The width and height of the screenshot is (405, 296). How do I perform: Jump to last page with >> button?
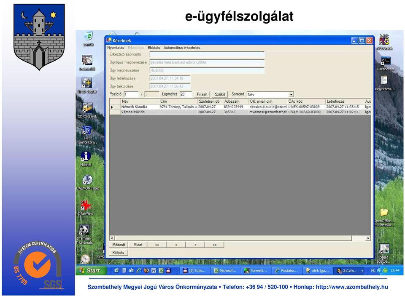coord(214,245)
